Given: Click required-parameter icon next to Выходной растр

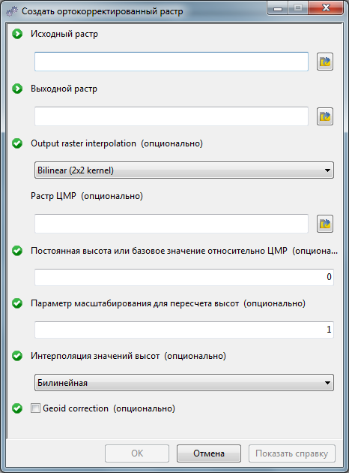Looking at the screenshot, I should (17, 89).
